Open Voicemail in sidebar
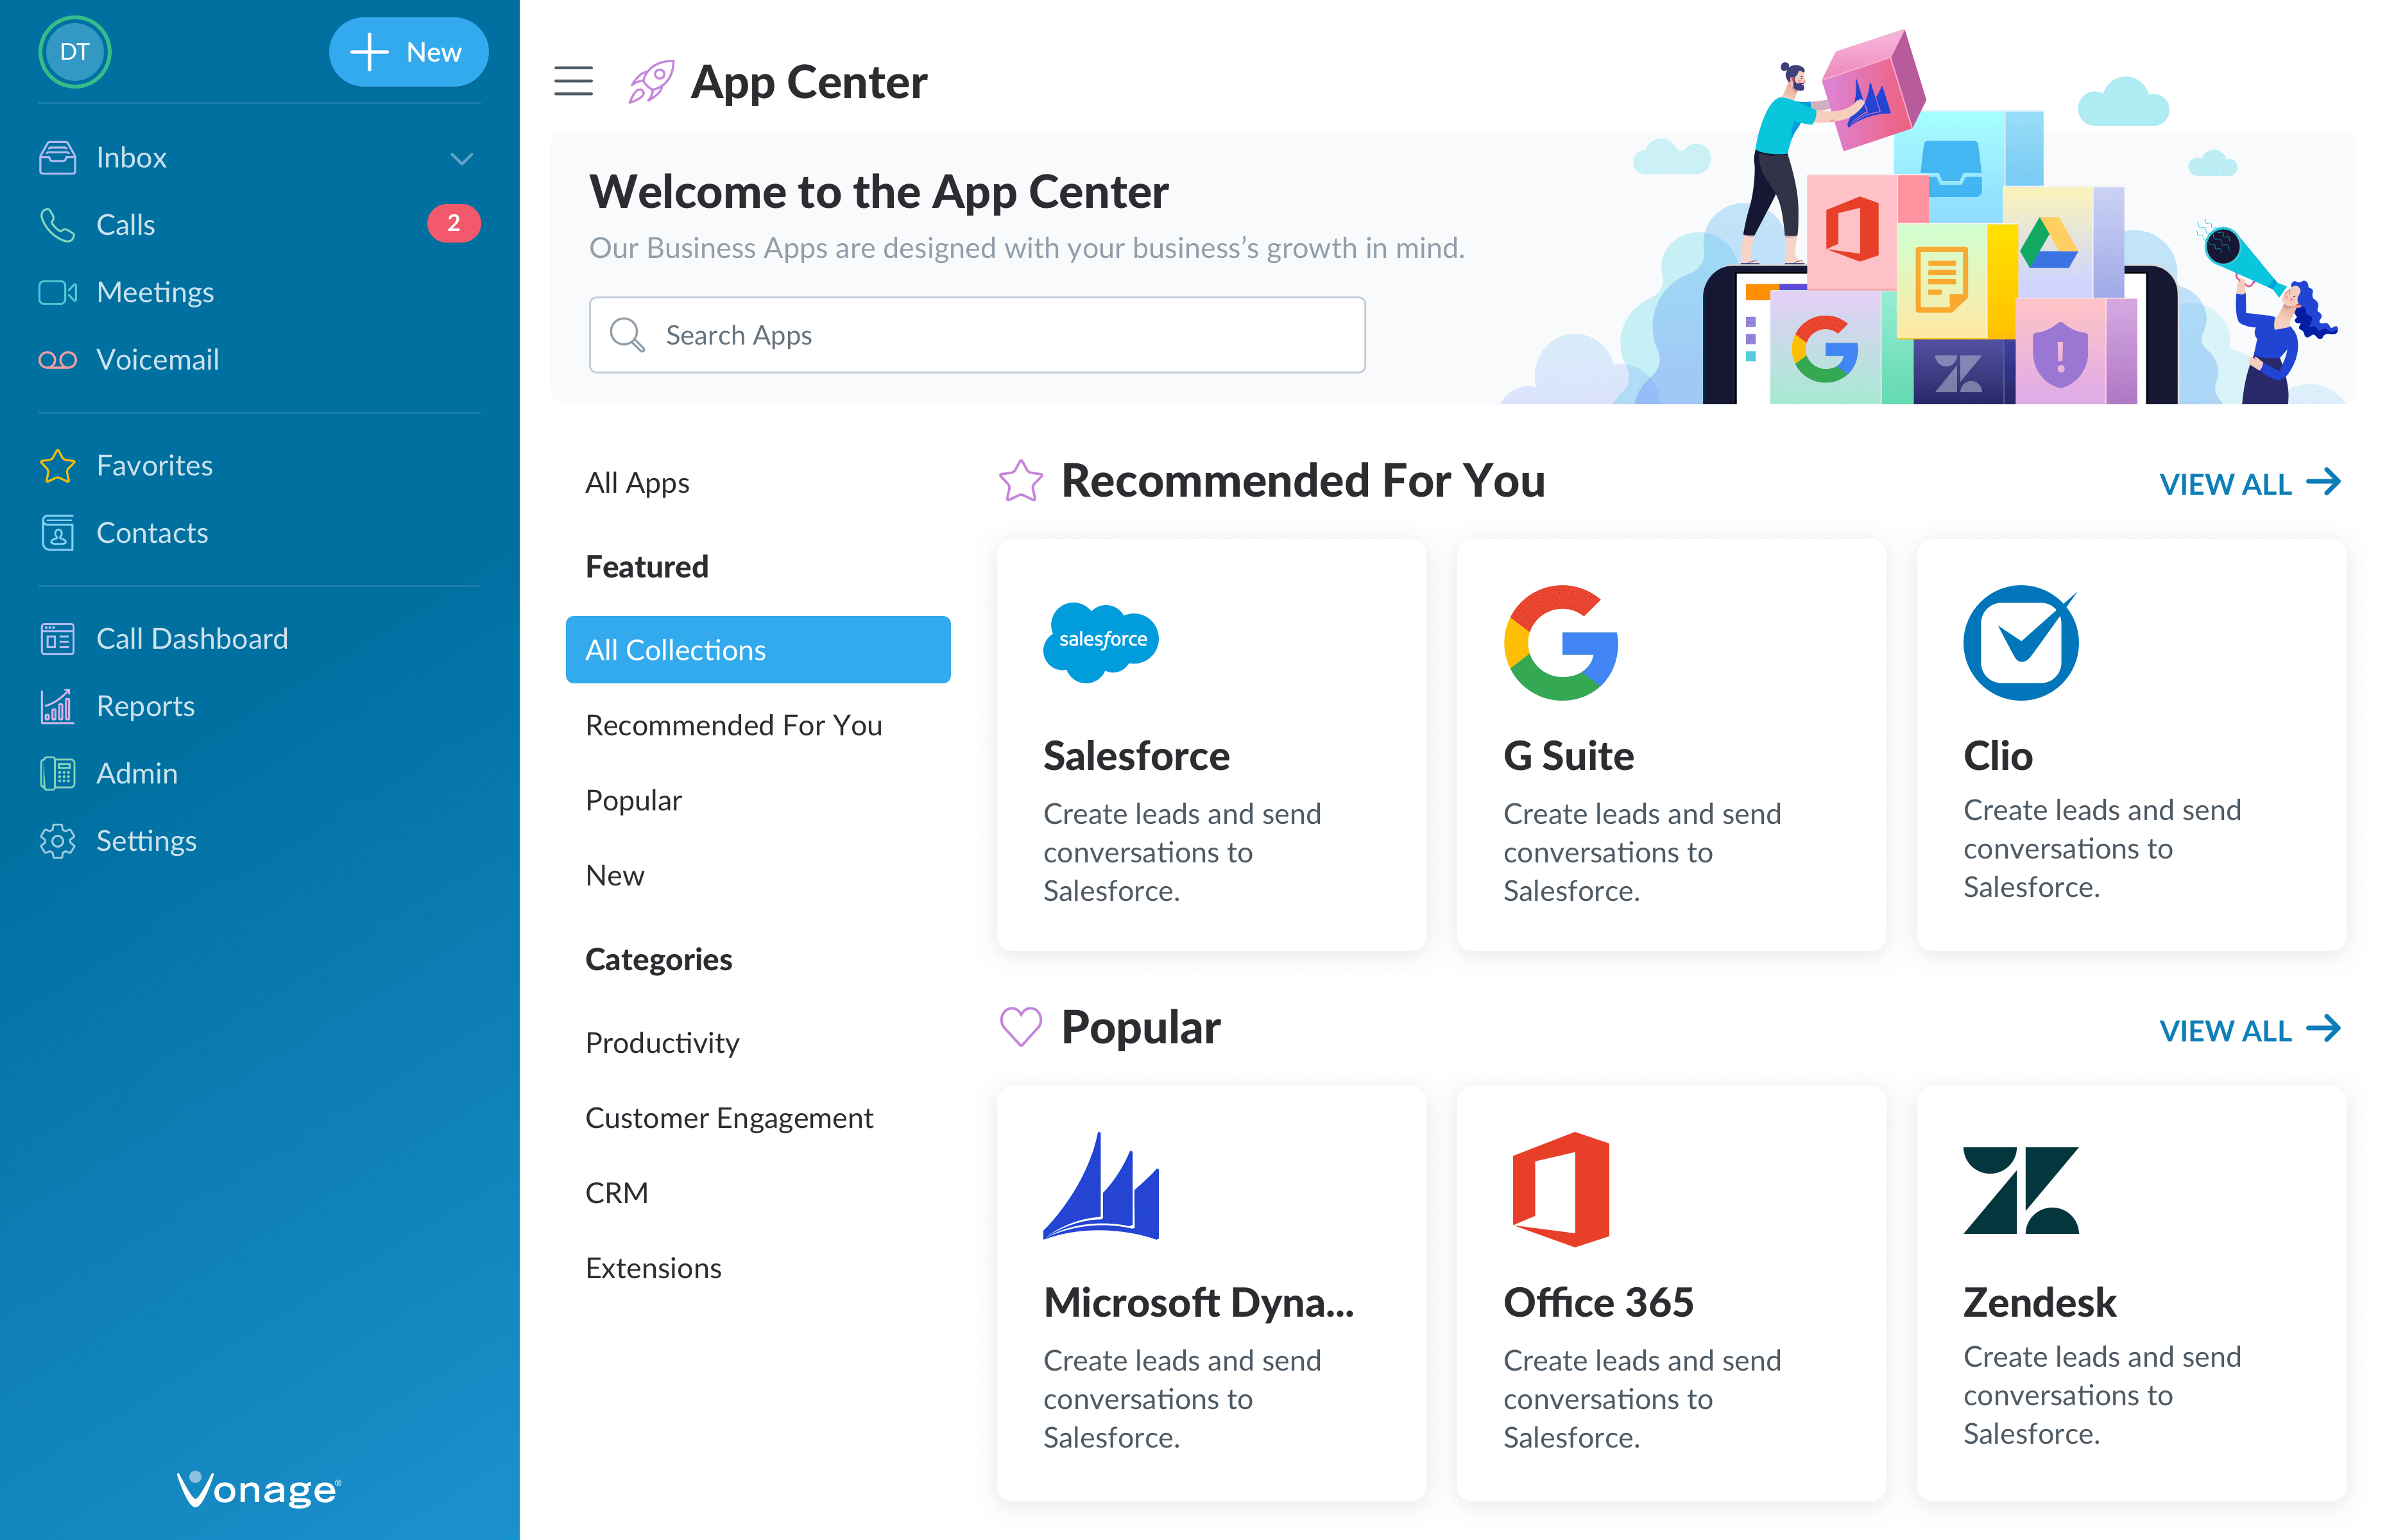The width and height of the screenshot is (2387, 1540). [157, 360]
